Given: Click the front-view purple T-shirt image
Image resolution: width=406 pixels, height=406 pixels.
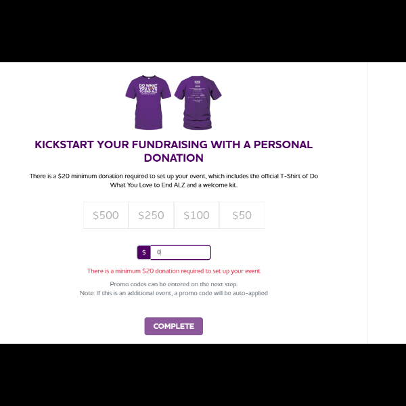Looking at the screenshot, I should pos(148,102).
